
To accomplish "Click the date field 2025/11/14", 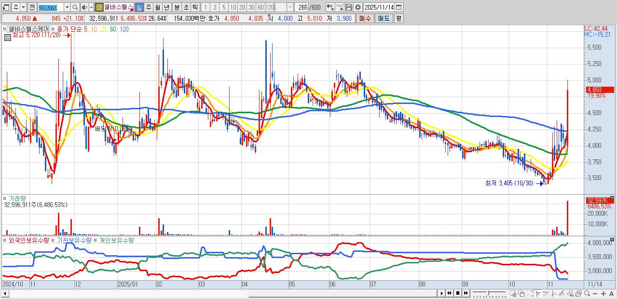I will point(379,7).
